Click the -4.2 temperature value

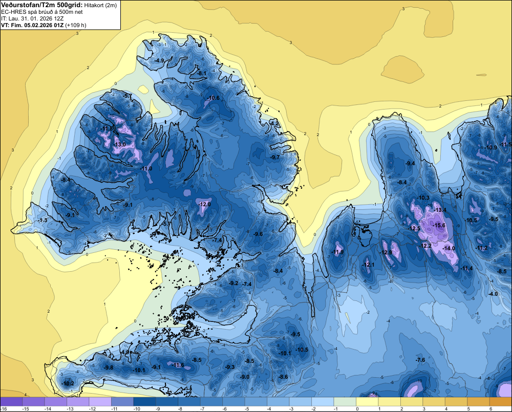click(275, 123)
